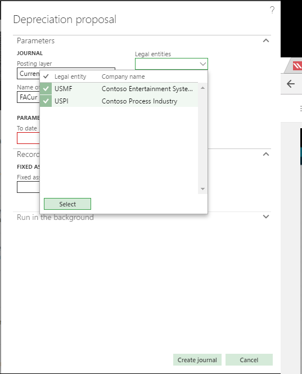Viewport: 302px width, 374px height.
Task: Click the Contoso Process Industry company name
Action: (139, 101)
